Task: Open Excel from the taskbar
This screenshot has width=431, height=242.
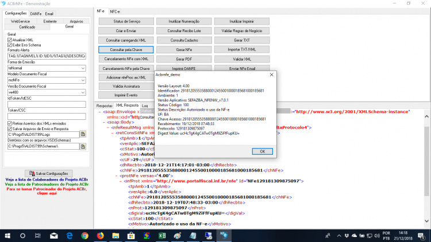Action: (162, 236)
